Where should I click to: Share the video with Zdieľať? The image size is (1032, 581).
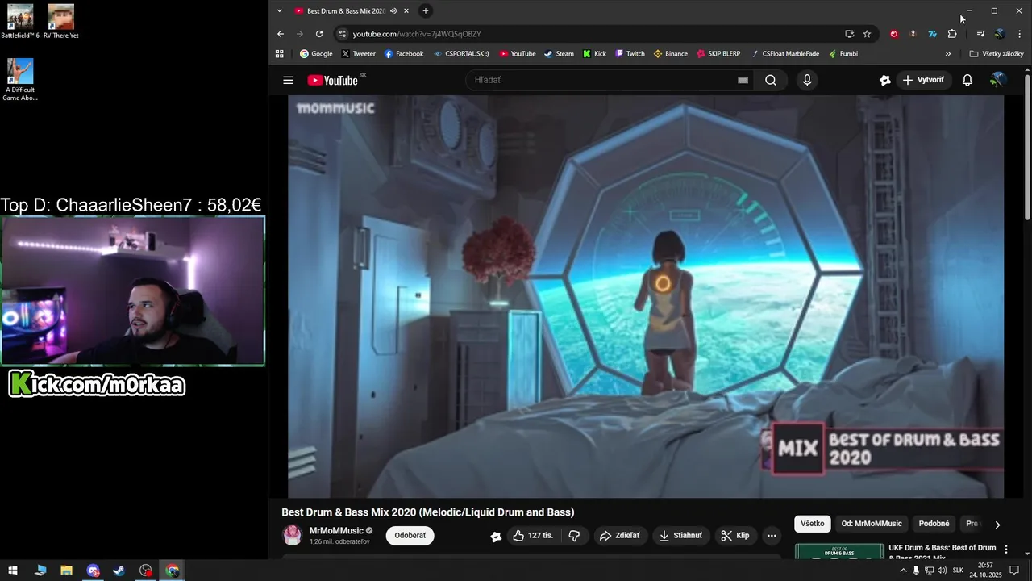point(620,536)
